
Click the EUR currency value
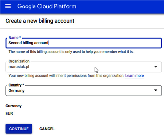[x=9, y=113]
